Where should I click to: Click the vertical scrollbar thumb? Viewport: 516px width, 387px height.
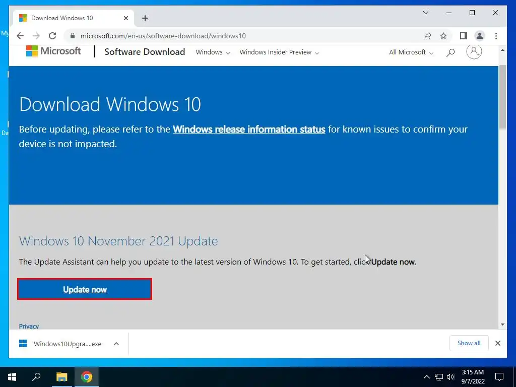coord(502,97)
